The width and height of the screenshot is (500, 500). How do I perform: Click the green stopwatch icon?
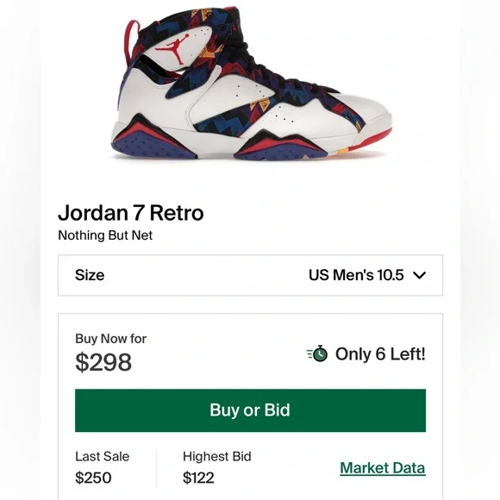tap(317, 353)
